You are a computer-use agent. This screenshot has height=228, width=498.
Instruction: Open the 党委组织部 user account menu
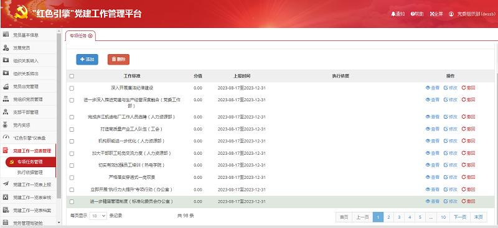pyautogui.click(x=472, y=14)
